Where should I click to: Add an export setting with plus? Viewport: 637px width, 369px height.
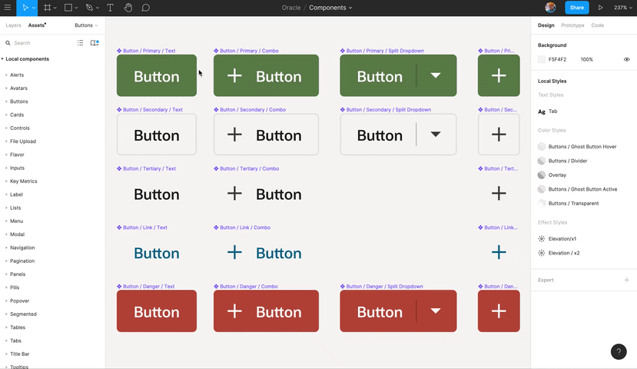(x=626, y=280)
